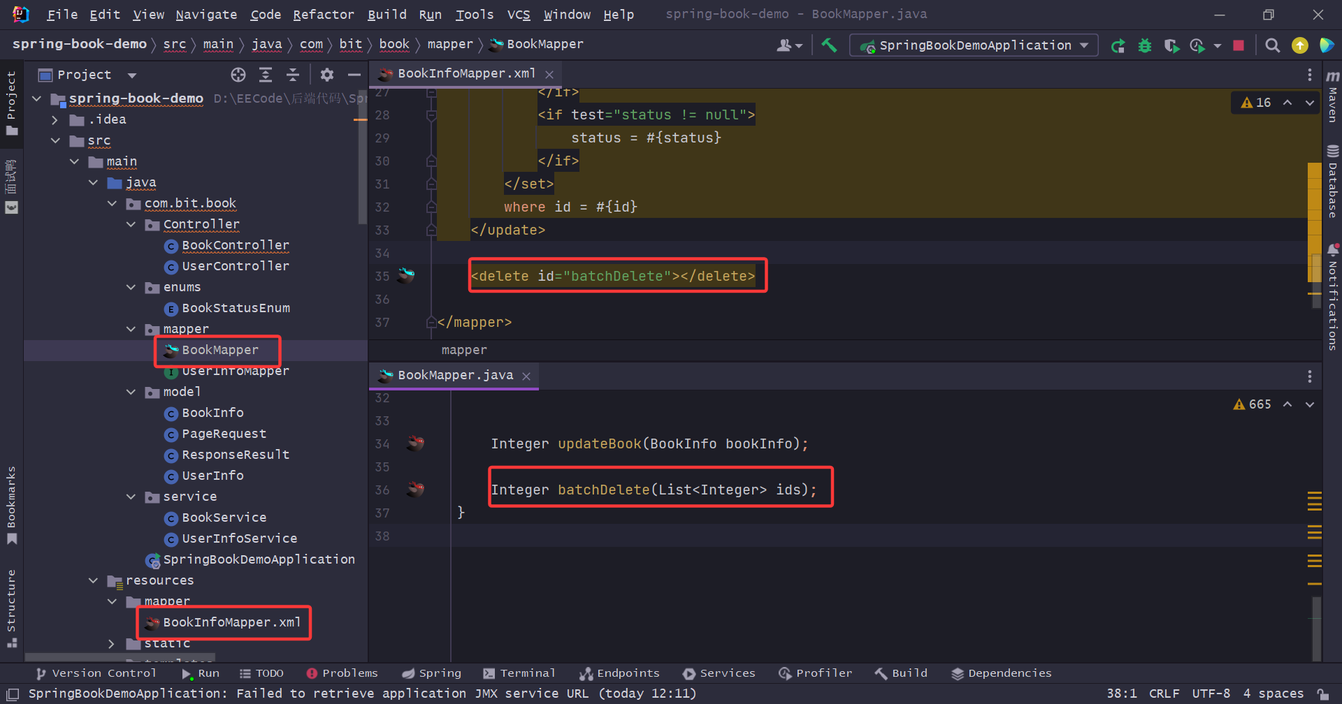Stop the running application with red square
1342x704 pixels.
point(1239,45)
